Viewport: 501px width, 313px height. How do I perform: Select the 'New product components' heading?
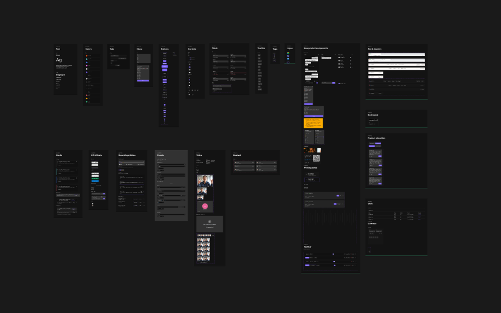coord(316,48)
